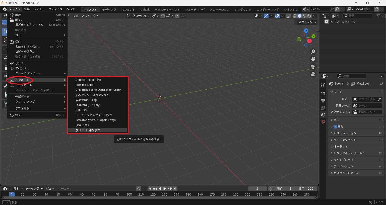Collapse the シーン panel

356,92
